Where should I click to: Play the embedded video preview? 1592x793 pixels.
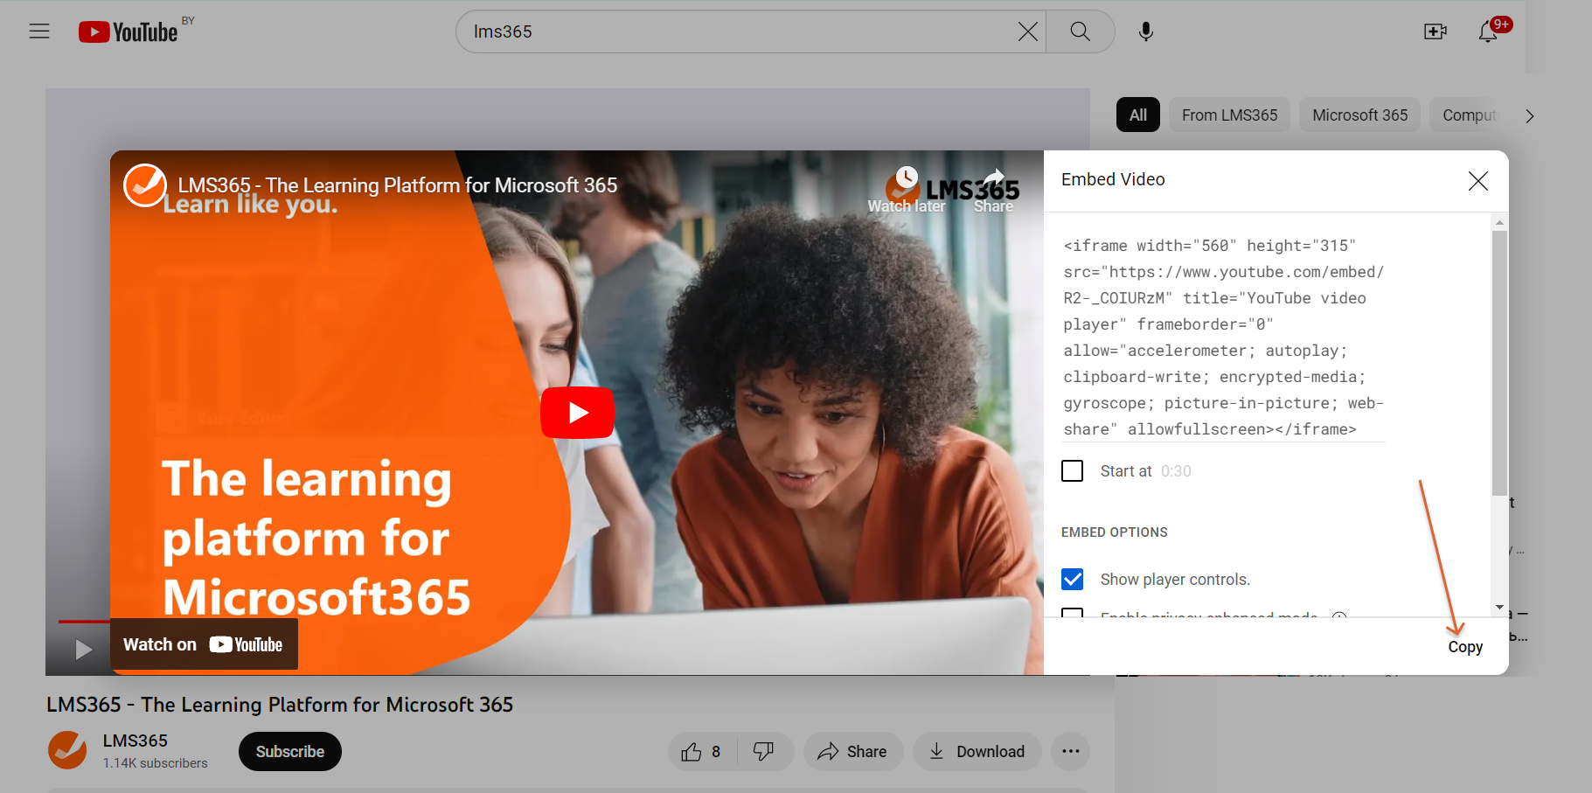(577, 413)
